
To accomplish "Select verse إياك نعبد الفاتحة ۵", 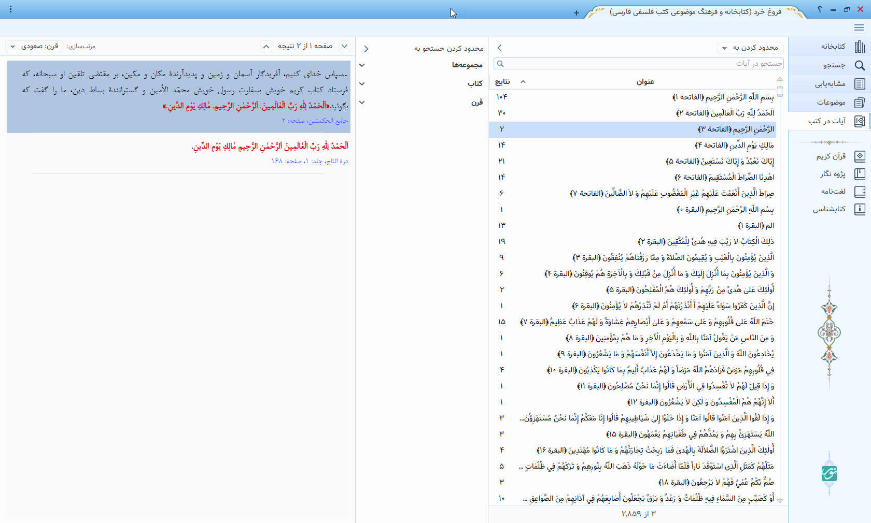I will click(x=633, y=161).
